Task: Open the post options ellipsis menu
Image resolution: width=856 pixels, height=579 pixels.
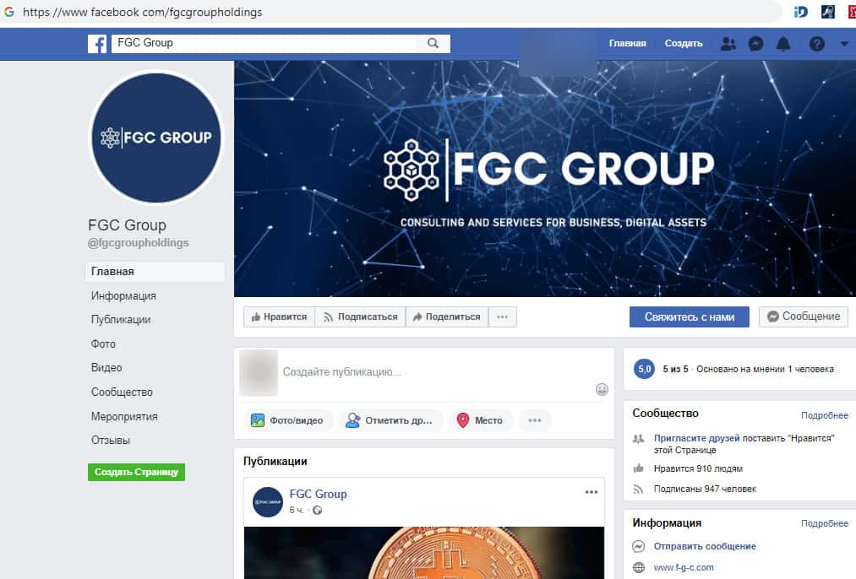Action: pos(592,492)
